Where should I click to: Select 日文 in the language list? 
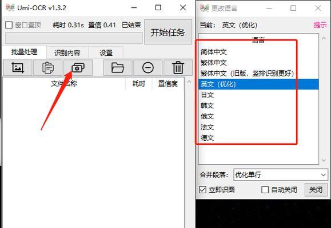pos(258,95)
